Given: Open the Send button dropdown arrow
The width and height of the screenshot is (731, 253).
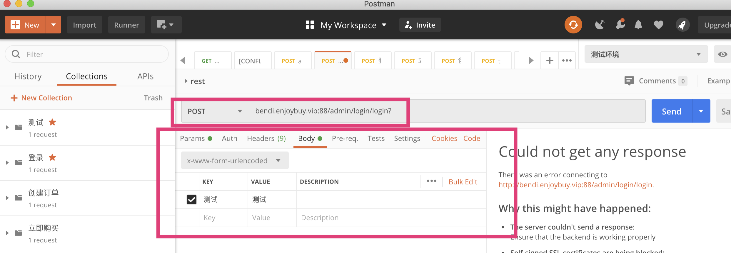Looking at the screenshot, I should (701, 111).
